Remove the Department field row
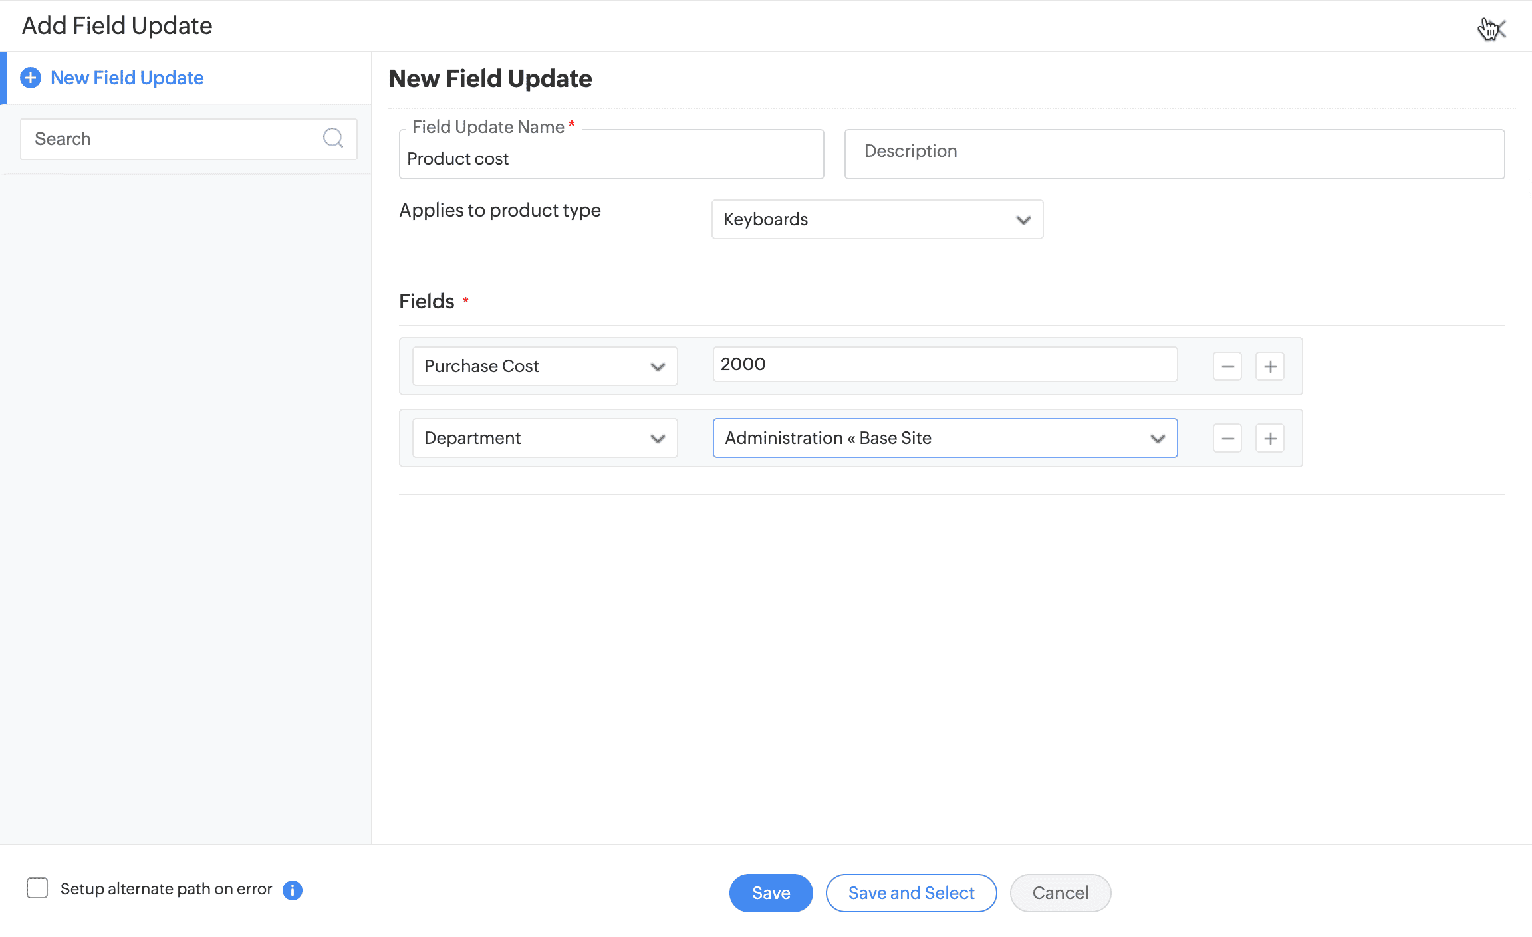The height and width of the screenshot is (937, 1532). tap(1227, 438)
